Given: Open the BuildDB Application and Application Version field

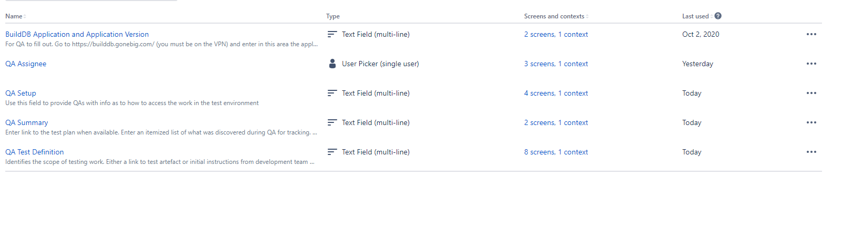Looking at the screenshot, I should (77, 34).
